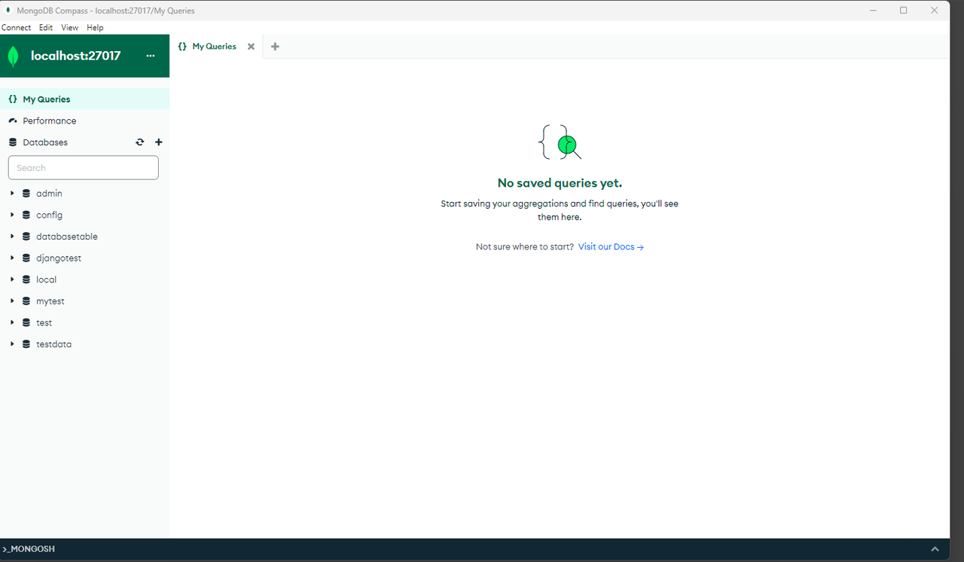
Task: Click the MongoDB leaf logo icon
Action: [13, 56]
